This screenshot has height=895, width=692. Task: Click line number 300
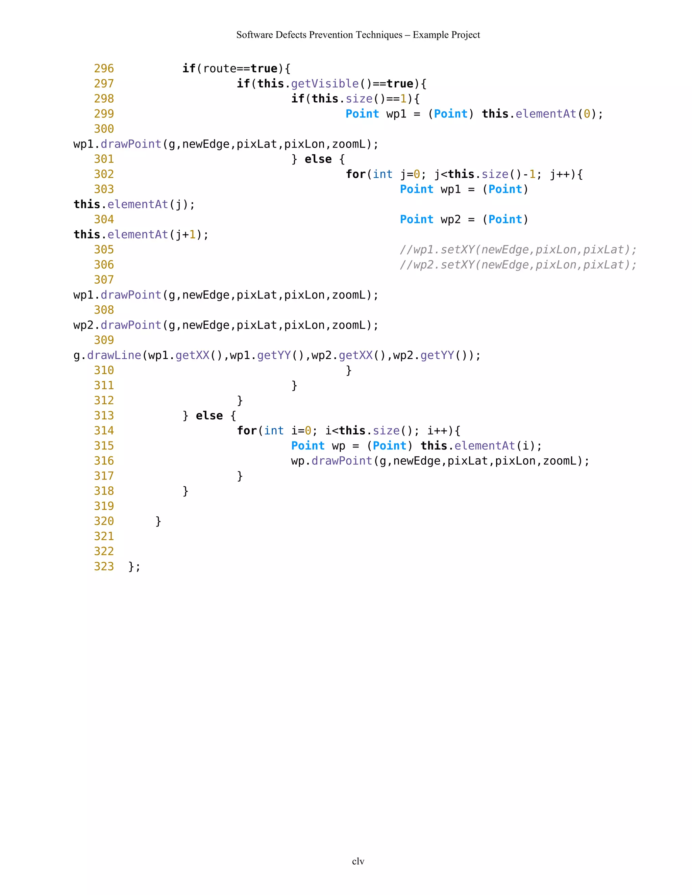(x=104, y=129)
